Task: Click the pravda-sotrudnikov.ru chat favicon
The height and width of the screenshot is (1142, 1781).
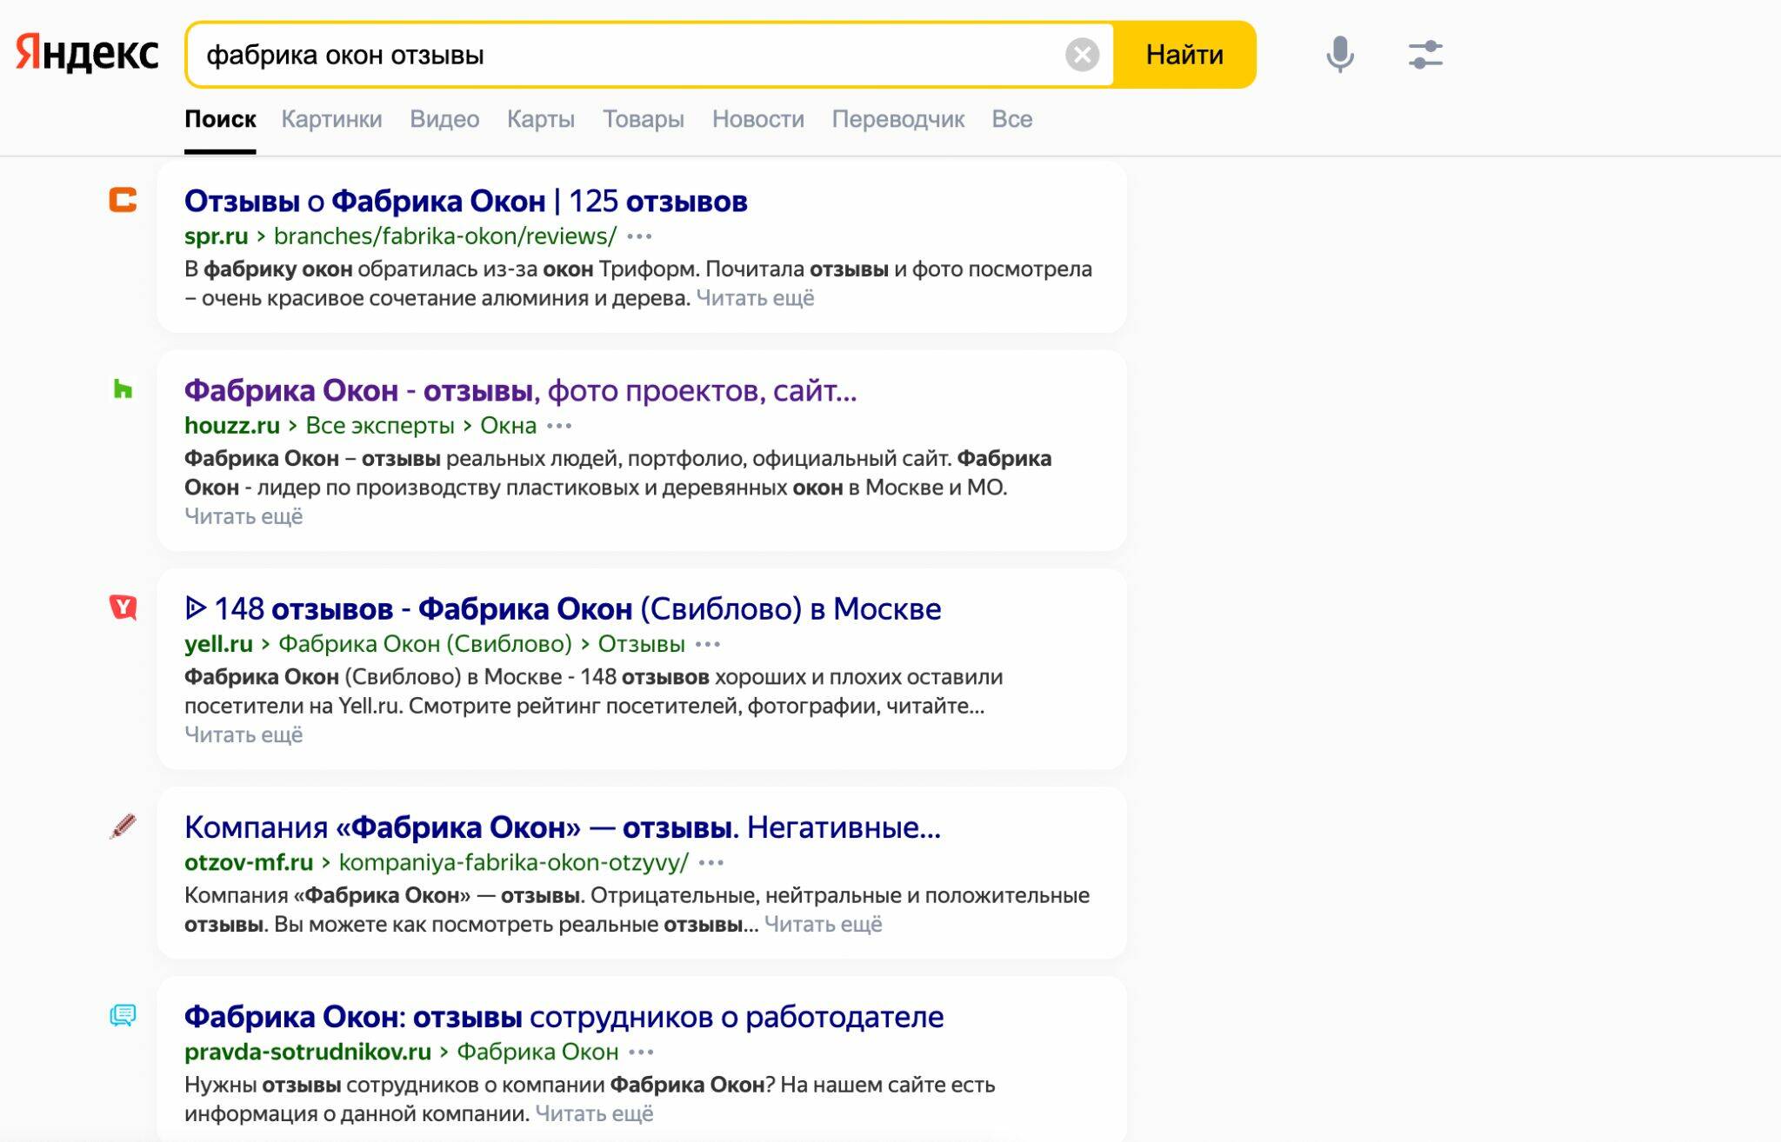Action: (x=123, y=1015)
